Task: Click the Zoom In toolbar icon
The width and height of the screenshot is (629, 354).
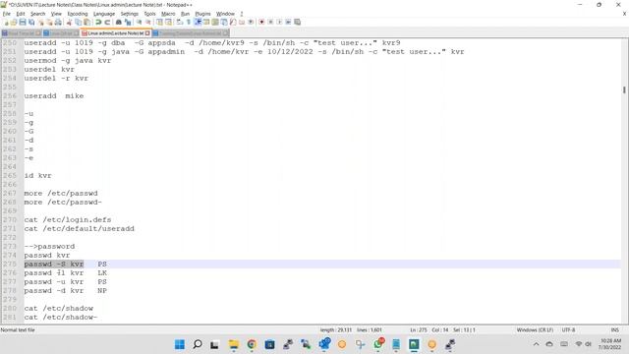Action: [139, 22]
